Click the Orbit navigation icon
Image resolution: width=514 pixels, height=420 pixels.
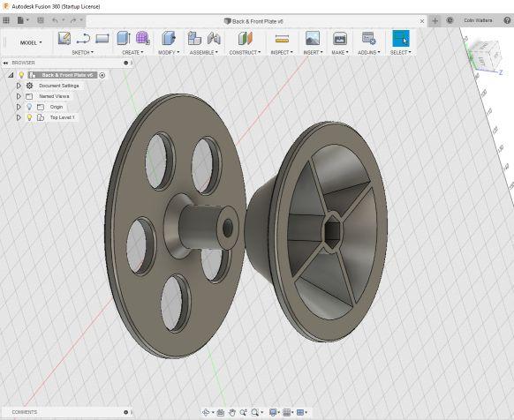[206, 412]
